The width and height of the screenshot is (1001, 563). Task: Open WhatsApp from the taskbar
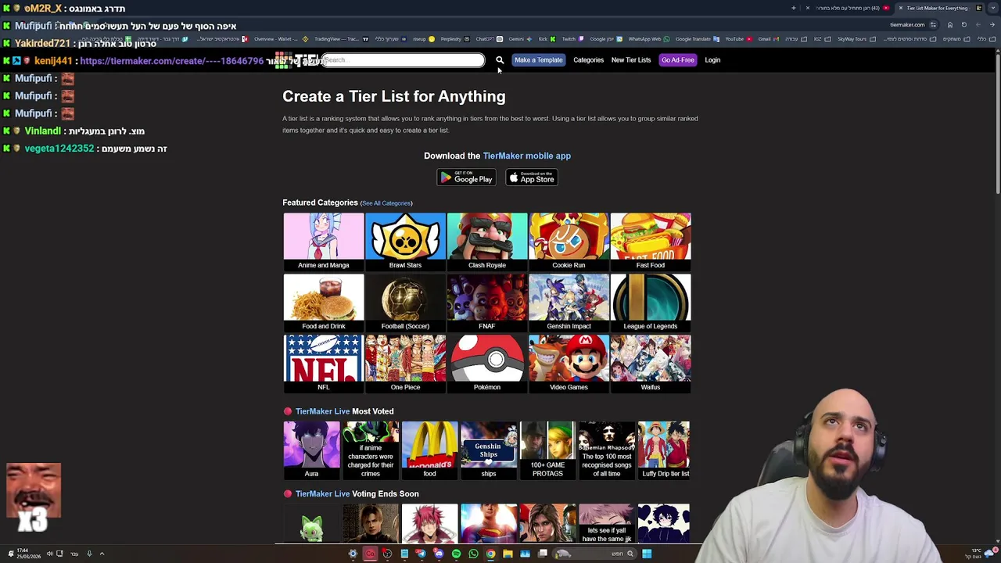coord(473,554)
